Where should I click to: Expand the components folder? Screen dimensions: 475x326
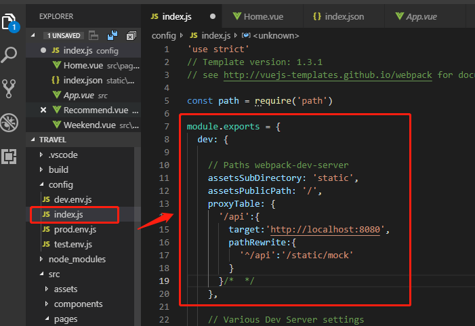coord(47,304)
